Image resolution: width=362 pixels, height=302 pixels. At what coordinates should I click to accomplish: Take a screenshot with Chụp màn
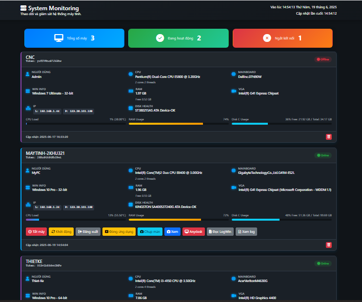(150, 232)
